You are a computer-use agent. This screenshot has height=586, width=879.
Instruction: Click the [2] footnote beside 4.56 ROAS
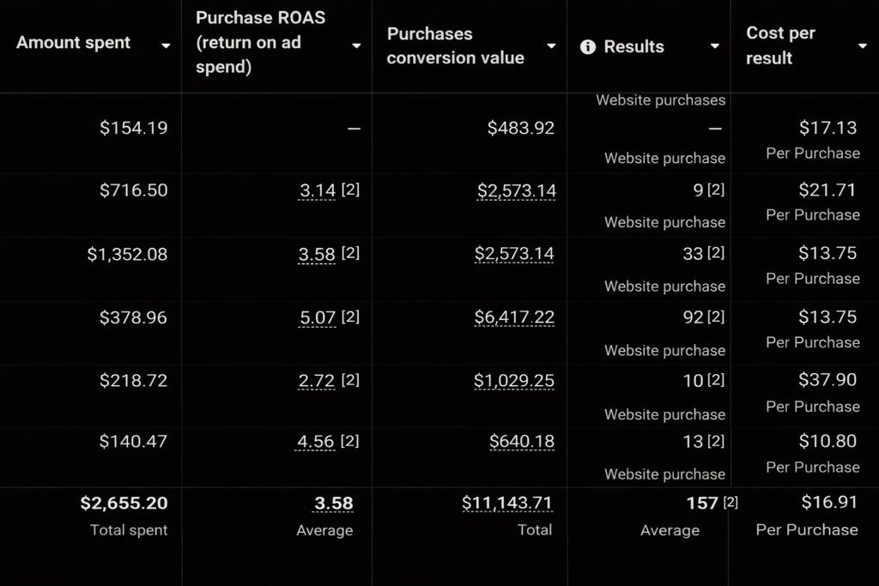pyautogui.click(x=350, y=441)
